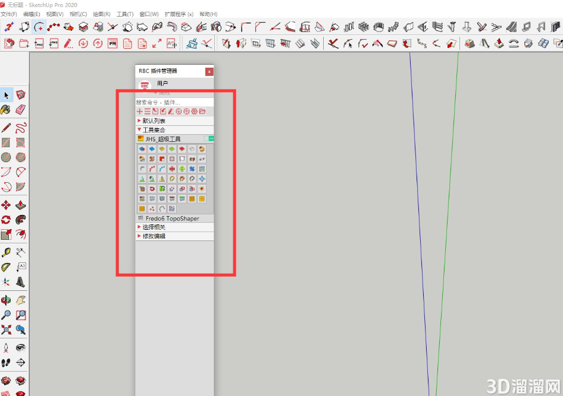Viewport: 563px width, 396px height.
Task: Open the 视图(V) menu
Action: [x=55, y=14]
